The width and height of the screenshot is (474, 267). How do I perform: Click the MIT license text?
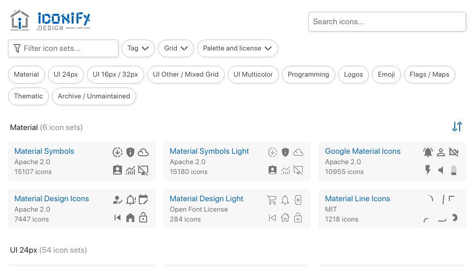331,209
